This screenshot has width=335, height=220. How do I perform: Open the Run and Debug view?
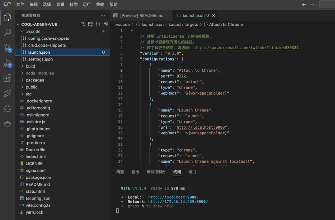(x=7, y=63)
